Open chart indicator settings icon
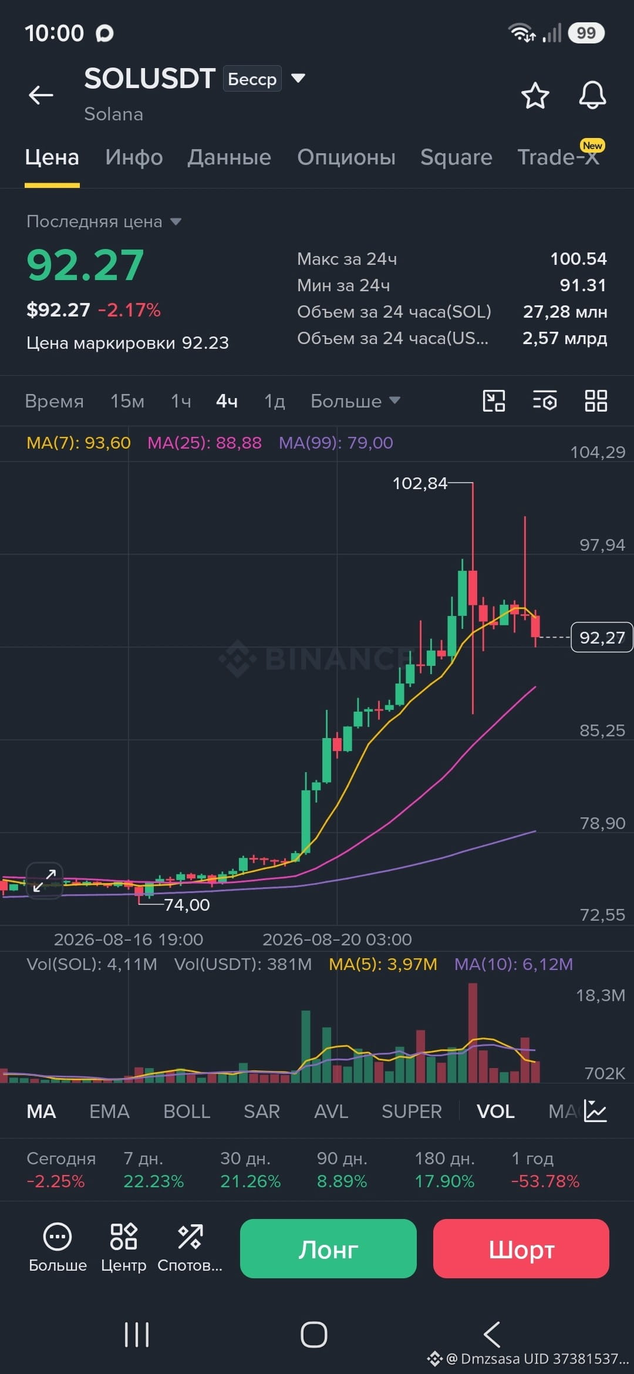634x1374 pixels. tap(545, 401)
